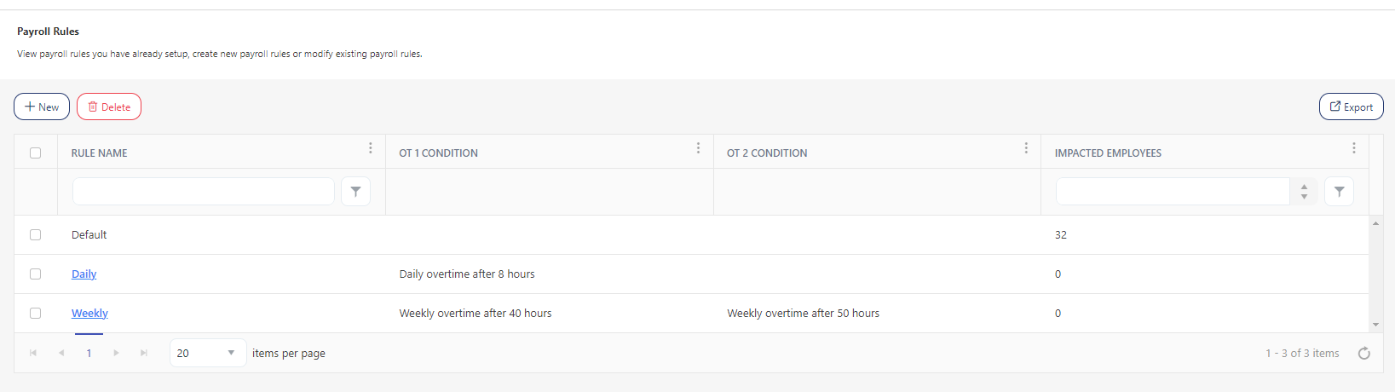Select the Daily rule checkbox
1395x392 pixels.
click(x=35, y=274)
